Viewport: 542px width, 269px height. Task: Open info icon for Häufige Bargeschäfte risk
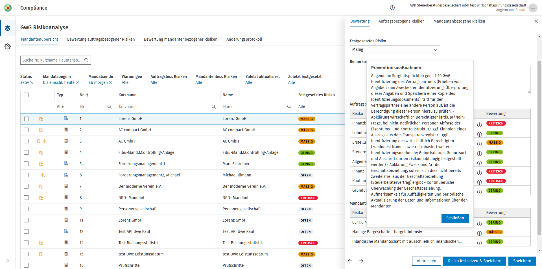click(x=479, y=233)
